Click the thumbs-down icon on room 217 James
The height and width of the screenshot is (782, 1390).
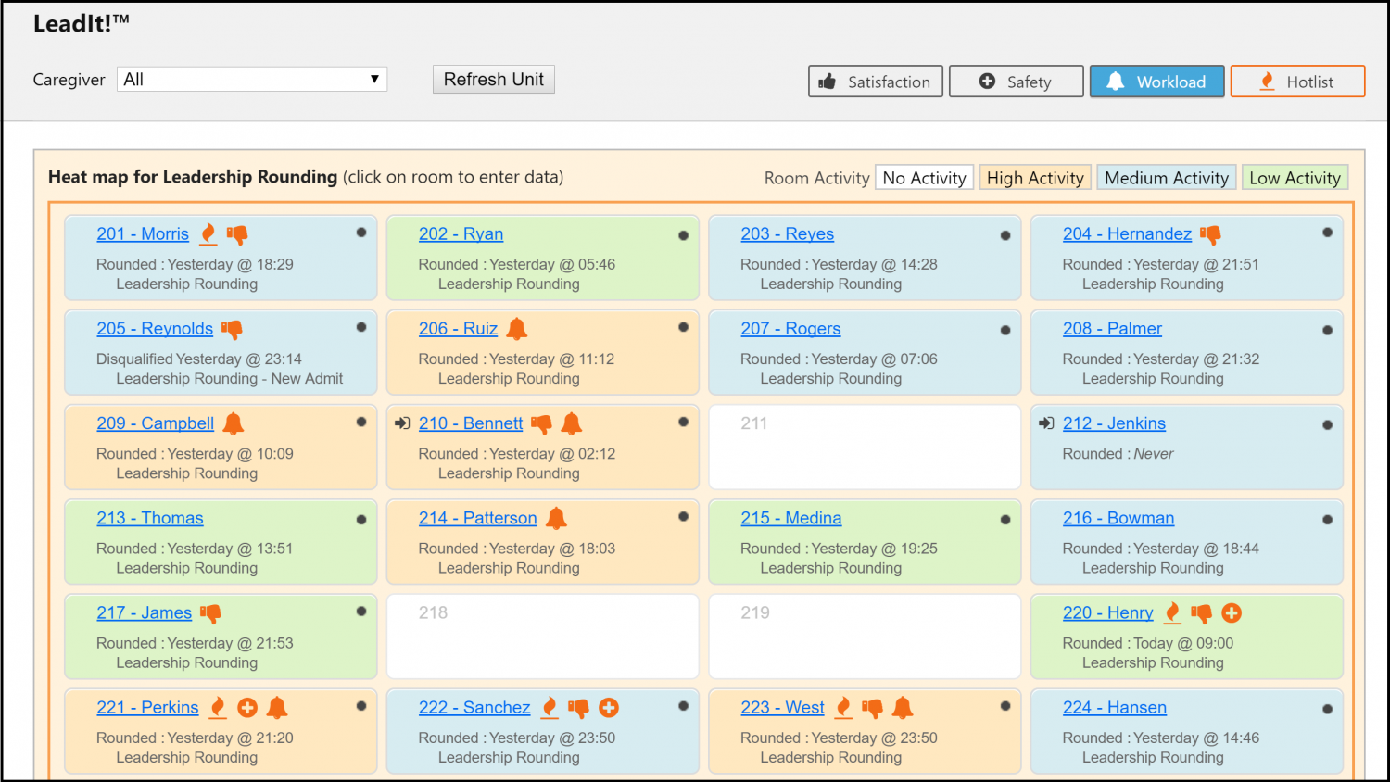click(x=211, y=613)
